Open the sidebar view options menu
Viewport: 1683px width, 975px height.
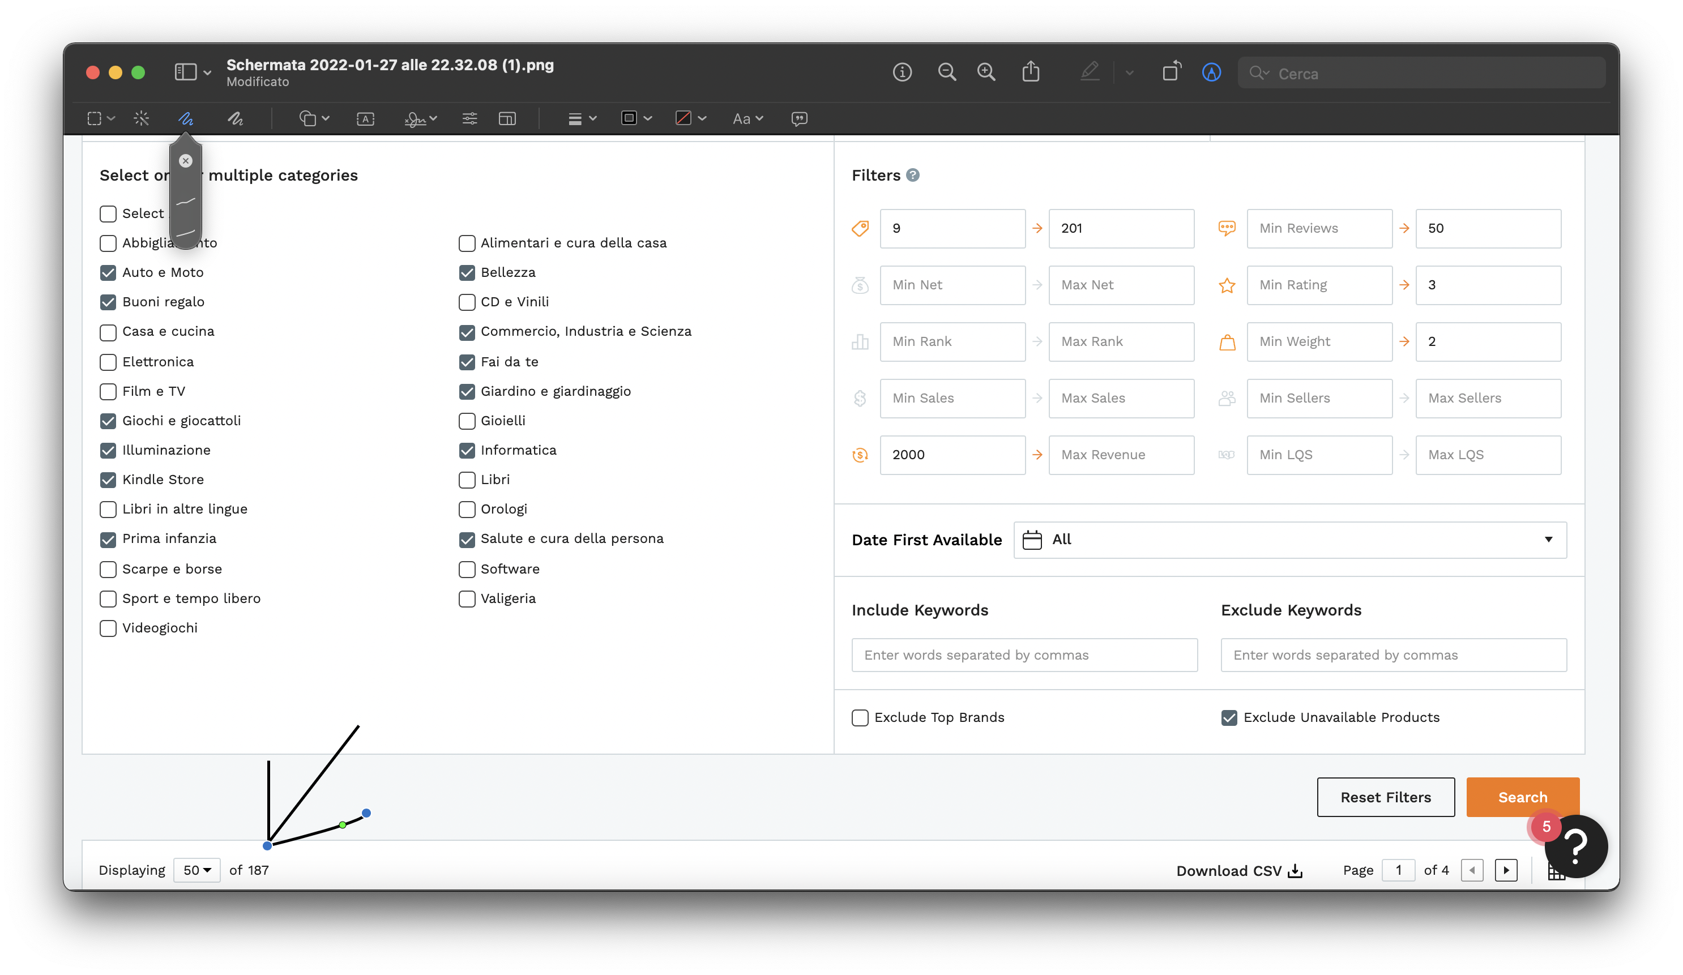tap(193, 72)
